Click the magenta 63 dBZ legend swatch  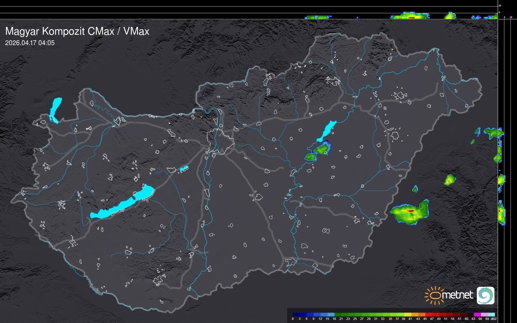tap(477, 314)
